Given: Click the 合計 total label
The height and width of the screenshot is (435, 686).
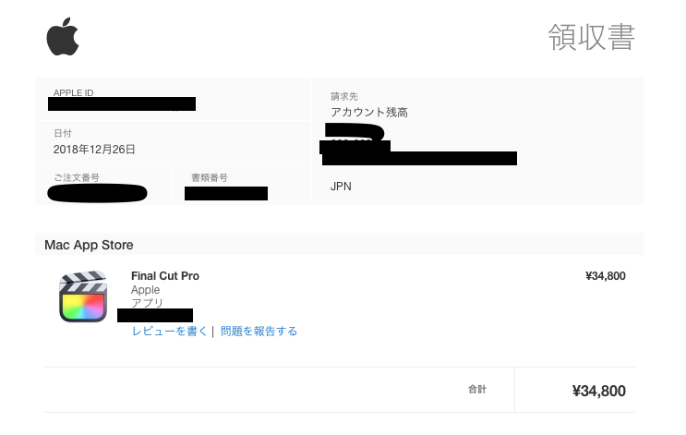Looking at the screenshot, I should point(476,390).
